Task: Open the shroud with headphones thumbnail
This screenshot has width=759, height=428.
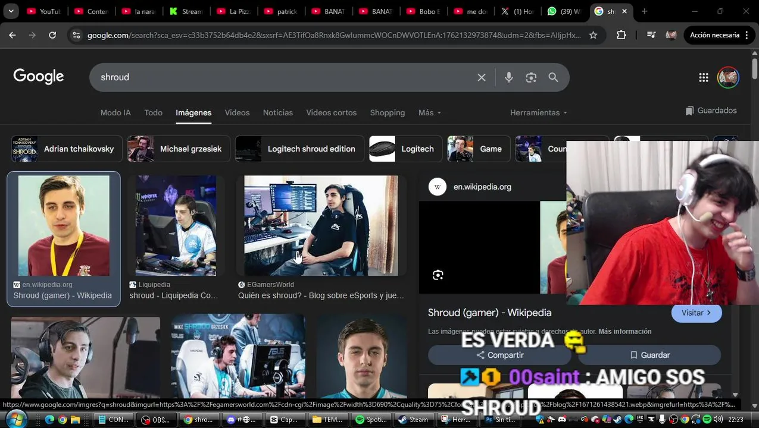Action: [86, 357]
